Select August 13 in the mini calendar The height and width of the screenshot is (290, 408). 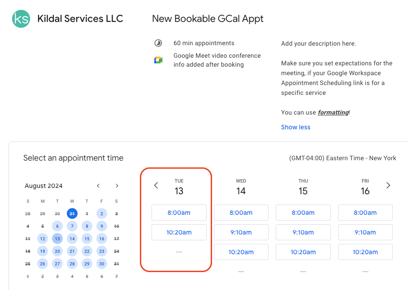57,239
